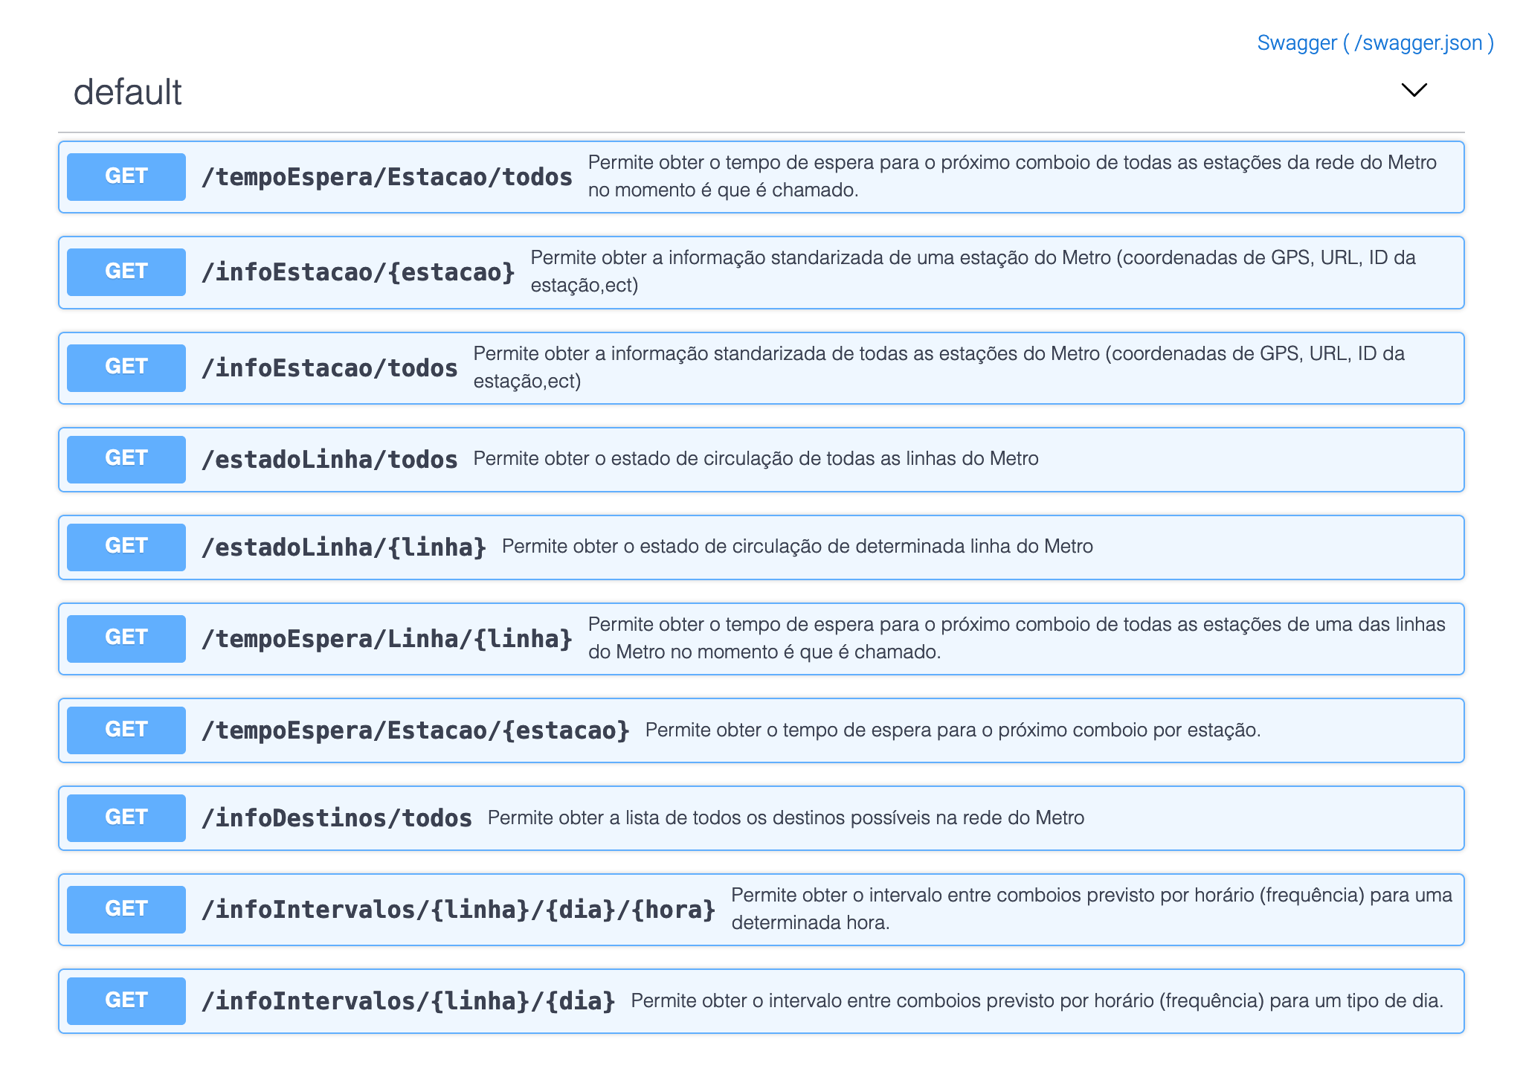1523x1086 pixels.
Task: Click description ending 'para um tipo de dia.'
Action: click(x=1037, y=1000)
